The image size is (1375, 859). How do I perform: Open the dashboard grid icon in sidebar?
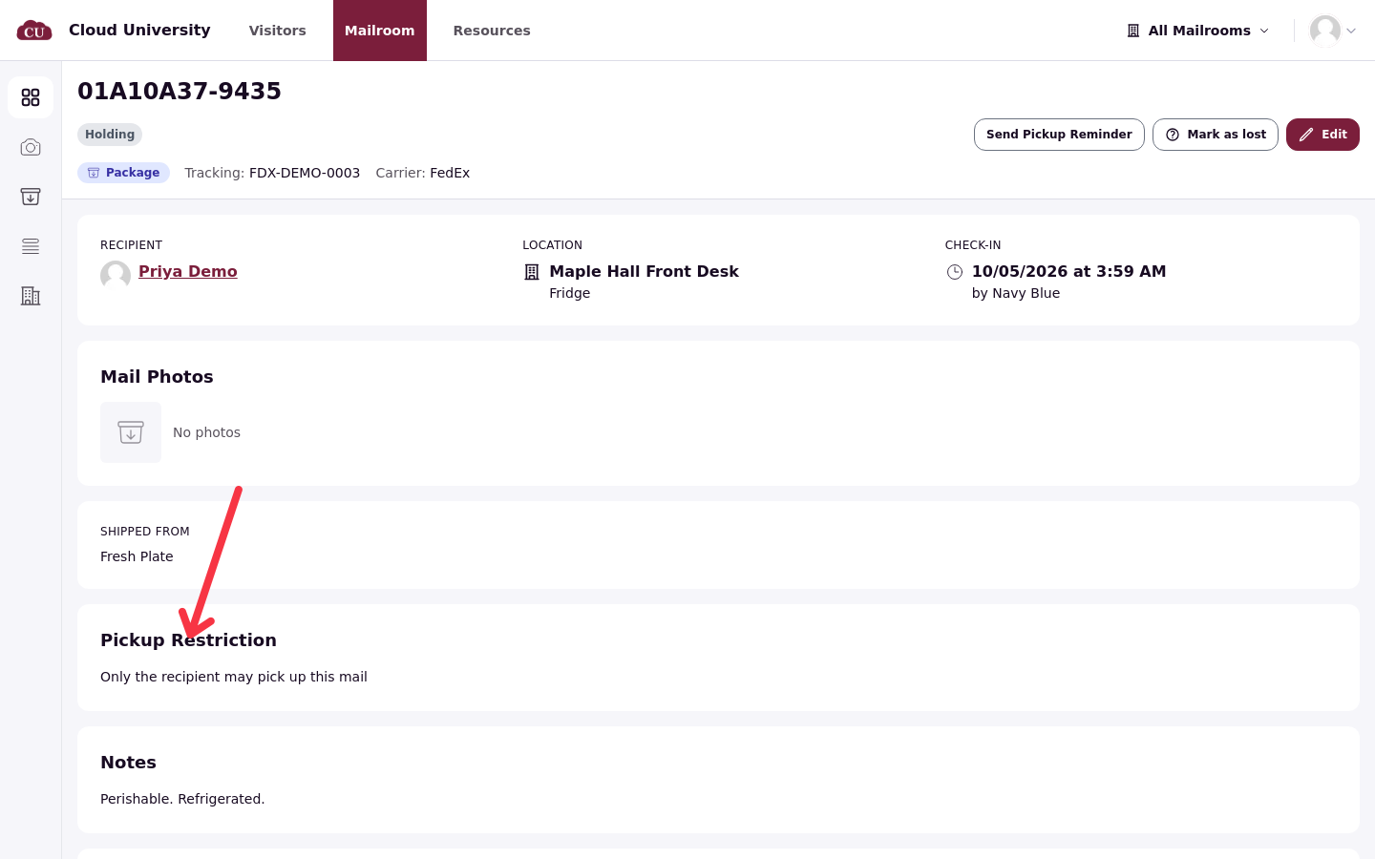(31, 97)
